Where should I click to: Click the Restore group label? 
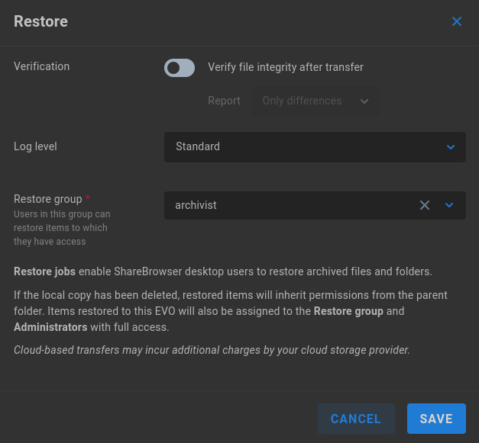click(48, 199)
